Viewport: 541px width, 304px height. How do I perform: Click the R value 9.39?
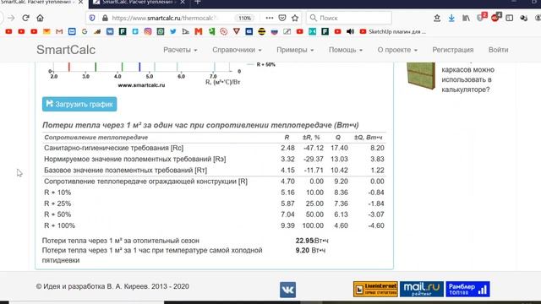tap(287, 225)
